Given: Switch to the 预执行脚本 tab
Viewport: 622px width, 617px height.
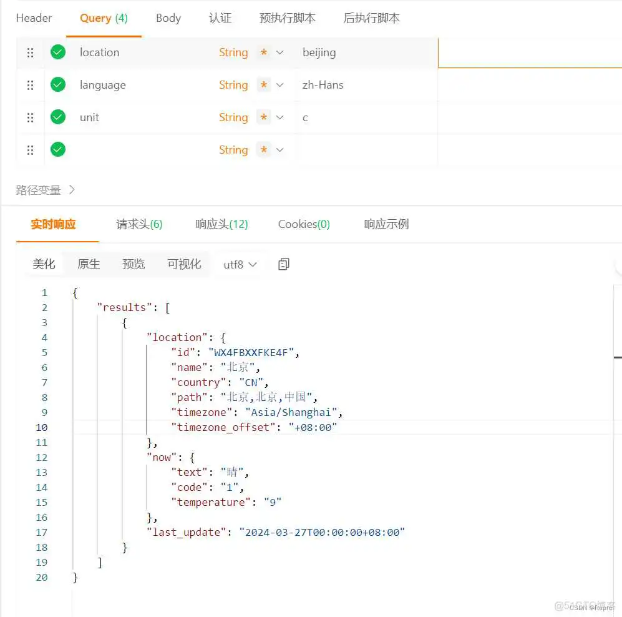Looking at the screenshot, I should point(287,18).
